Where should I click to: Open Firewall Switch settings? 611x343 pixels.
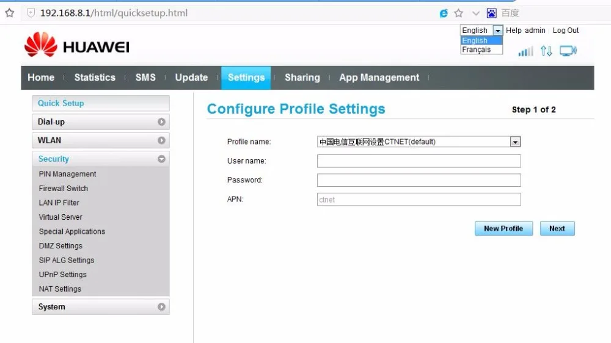click(x=64, y=189)
